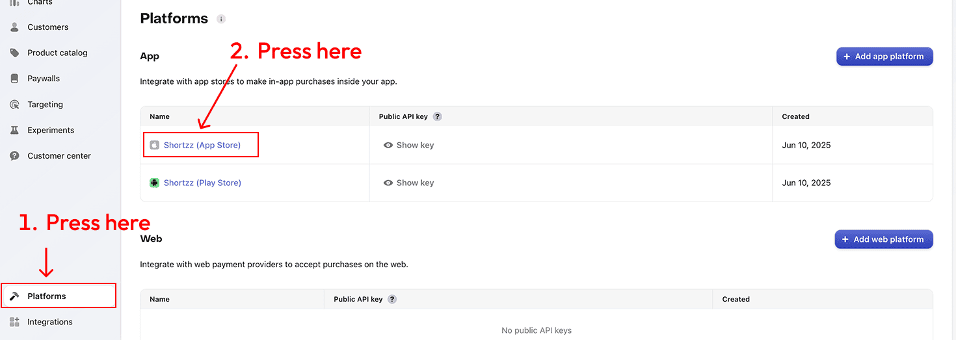Click the Created column header in App table
956x340 pixels.
click(795, 117)
